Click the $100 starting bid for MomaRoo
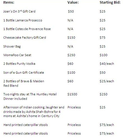Image resolution: width=123 pixels, height=139 pixels. point(104,55)
